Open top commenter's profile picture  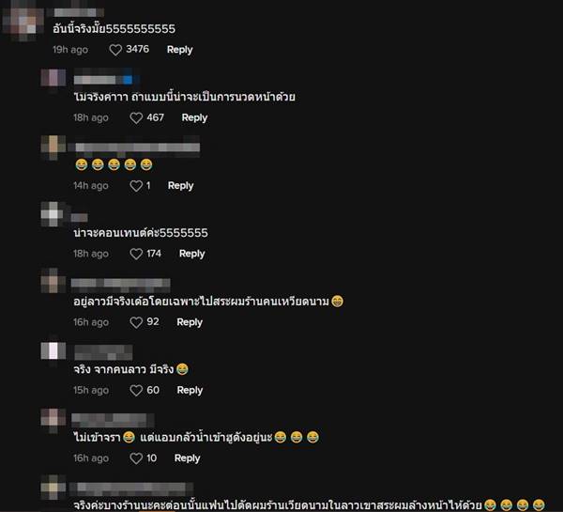pyautogui.click(x=23, y=23)
